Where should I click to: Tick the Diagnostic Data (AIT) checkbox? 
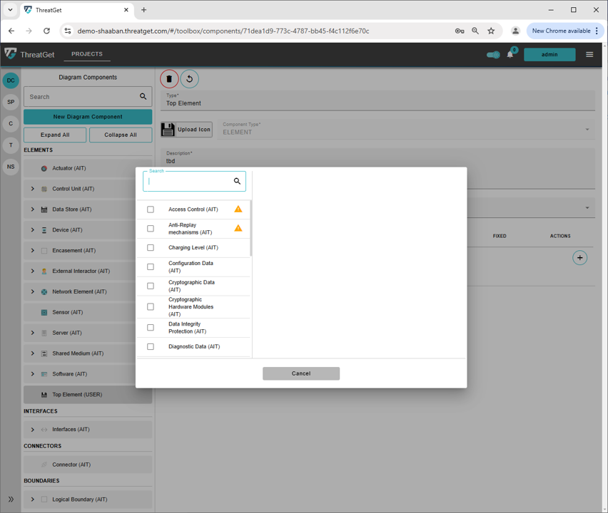tap(150, 346)
